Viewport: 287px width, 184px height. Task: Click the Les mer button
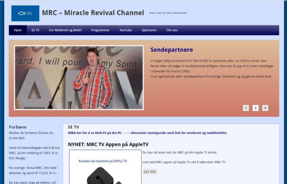150,172
